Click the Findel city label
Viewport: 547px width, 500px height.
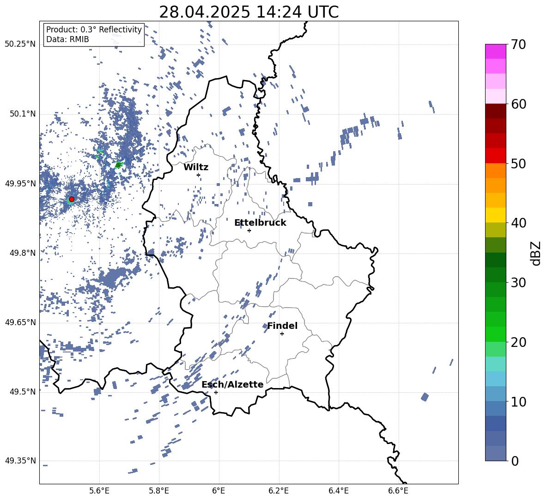pyautogui.click(x=282, y=326)
